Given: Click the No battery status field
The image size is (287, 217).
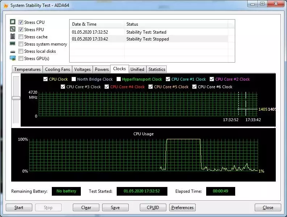Looking at the screenshot, I should (66, 191).
